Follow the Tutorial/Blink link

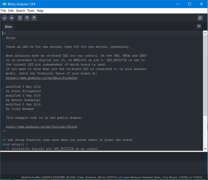(42, 127)
